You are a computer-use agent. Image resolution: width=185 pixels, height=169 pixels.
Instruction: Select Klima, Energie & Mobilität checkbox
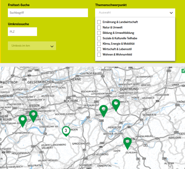(99, 44)
